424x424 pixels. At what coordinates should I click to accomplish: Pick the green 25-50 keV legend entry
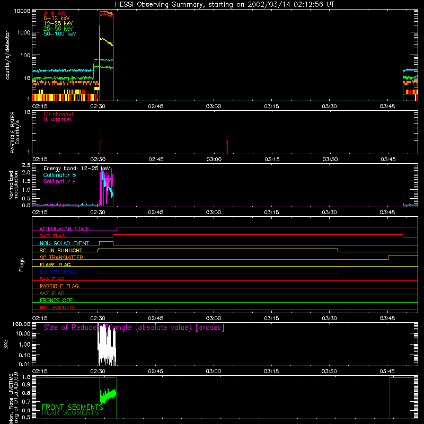(58, 29)
